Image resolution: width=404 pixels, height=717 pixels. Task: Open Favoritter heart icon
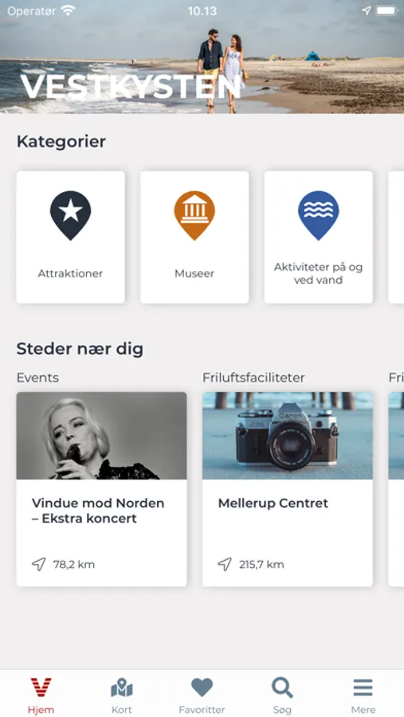(x=202, y=688)
